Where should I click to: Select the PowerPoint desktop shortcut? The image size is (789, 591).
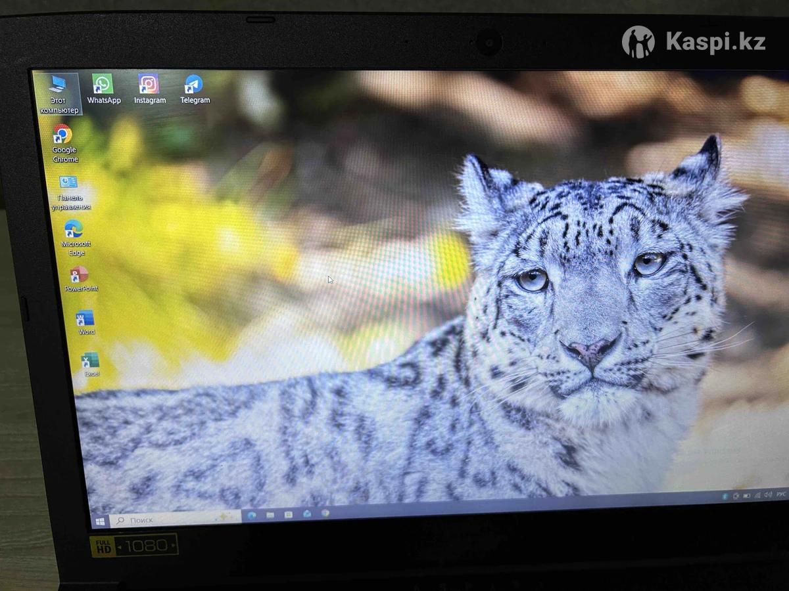click(80, 275)
